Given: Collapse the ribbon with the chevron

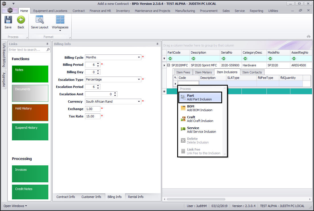Looking at the screenshot, I should 308,36.
